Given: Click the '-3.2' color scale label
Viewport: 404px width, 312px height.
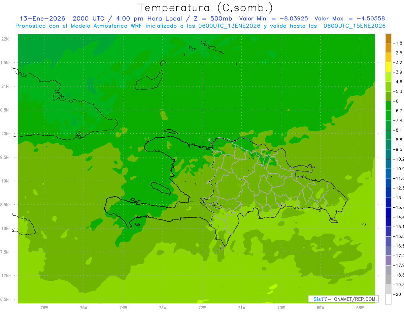Looking at the screenshot, I should [x=398, y=62].
